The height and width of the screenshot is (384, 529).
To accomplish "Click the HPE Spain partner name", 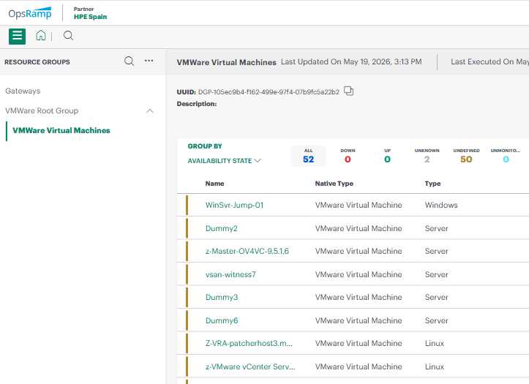I will (x=91, y=17).
